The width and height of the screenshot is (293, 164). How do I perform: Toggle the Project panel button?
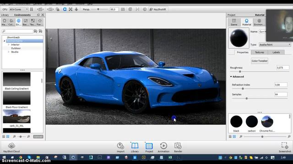pyautogui.click(x=149, y=148)
